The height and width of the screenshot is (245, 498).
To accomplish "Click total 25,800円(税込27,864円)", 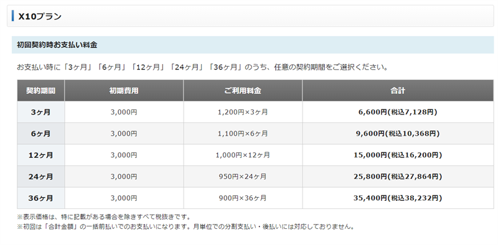I will (x=398, y=177).
